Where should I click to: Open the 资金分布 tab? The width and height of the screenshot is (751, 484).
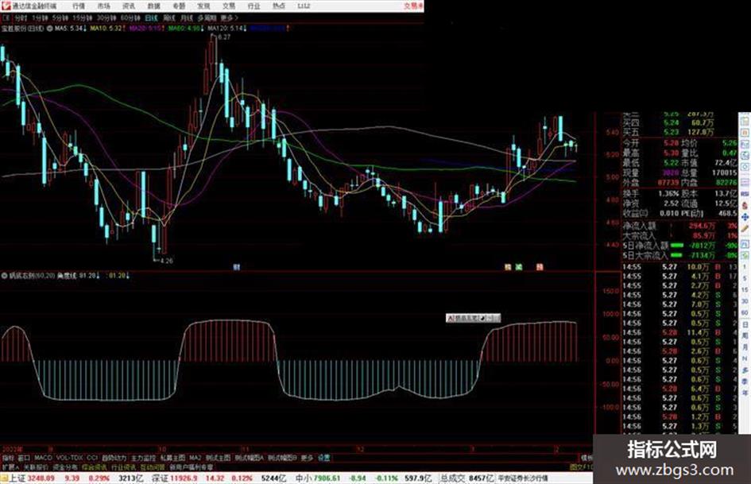(x=64, y=467)
